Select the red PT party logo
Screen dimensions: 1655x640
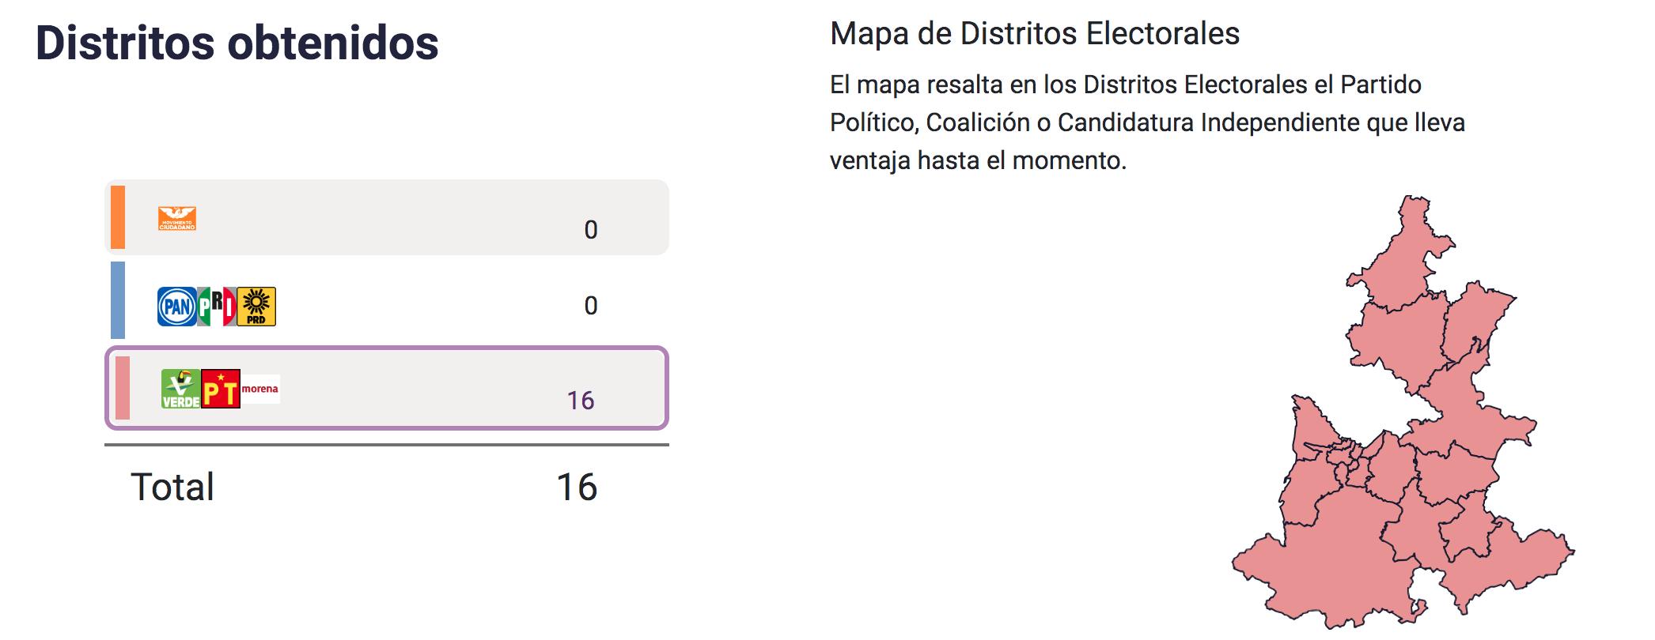pos(221,389)
